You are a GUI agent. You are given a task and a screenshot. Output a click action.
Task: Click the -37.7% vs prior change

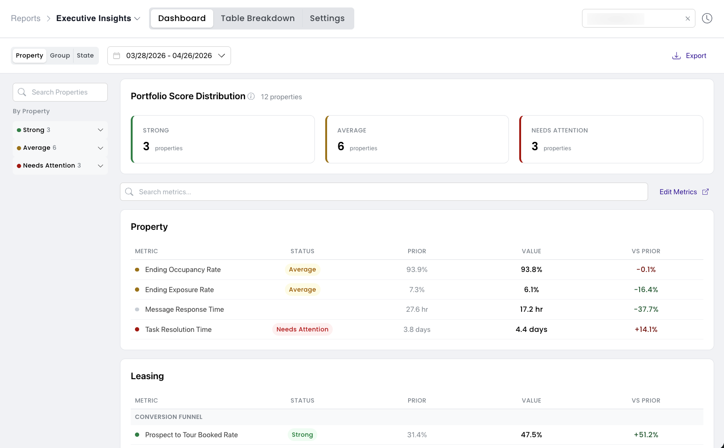coord(646,309)
